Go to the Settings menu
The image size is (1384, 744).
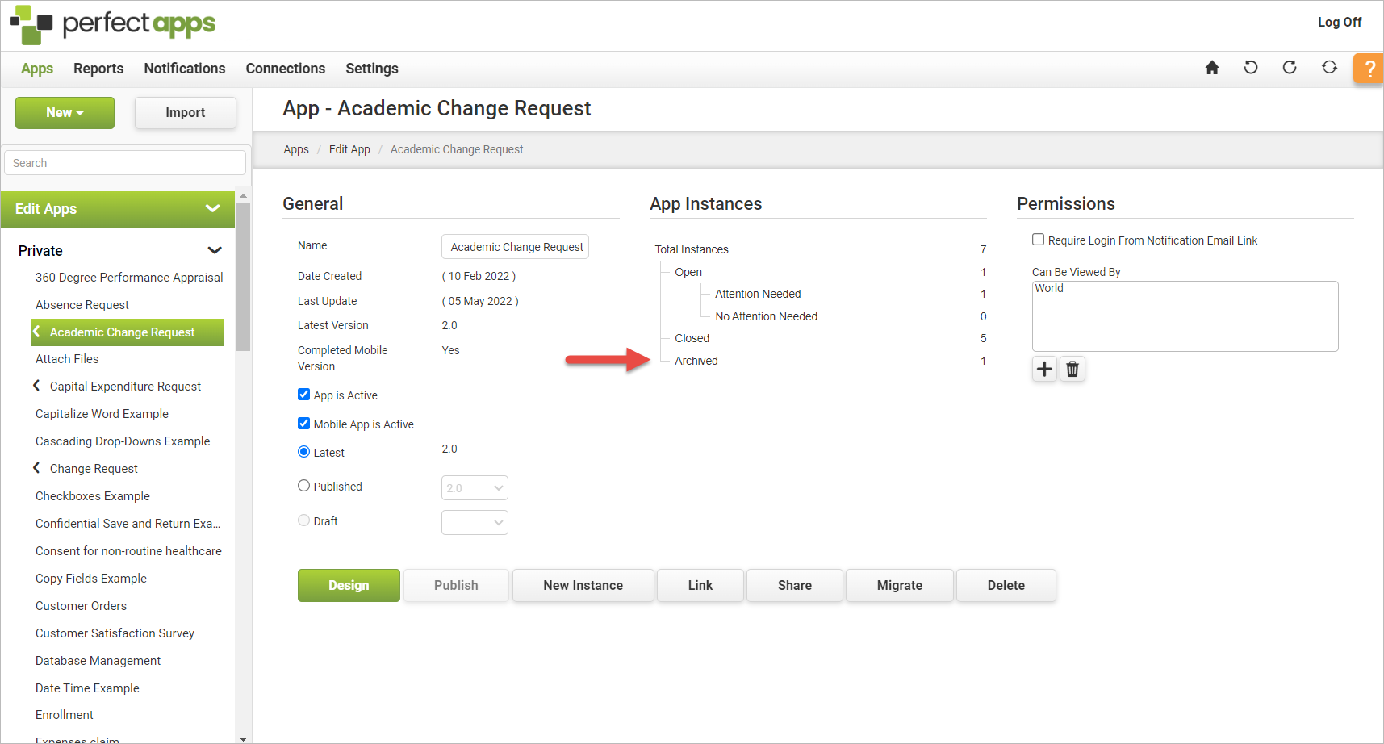click(371, 69)
